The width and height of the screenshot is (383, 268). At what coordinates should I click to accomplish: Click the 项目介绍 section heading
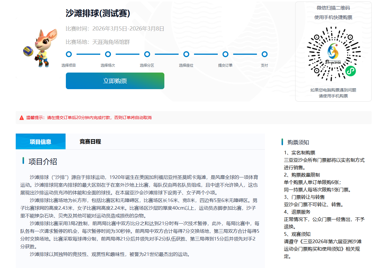(x=43, y=161)
